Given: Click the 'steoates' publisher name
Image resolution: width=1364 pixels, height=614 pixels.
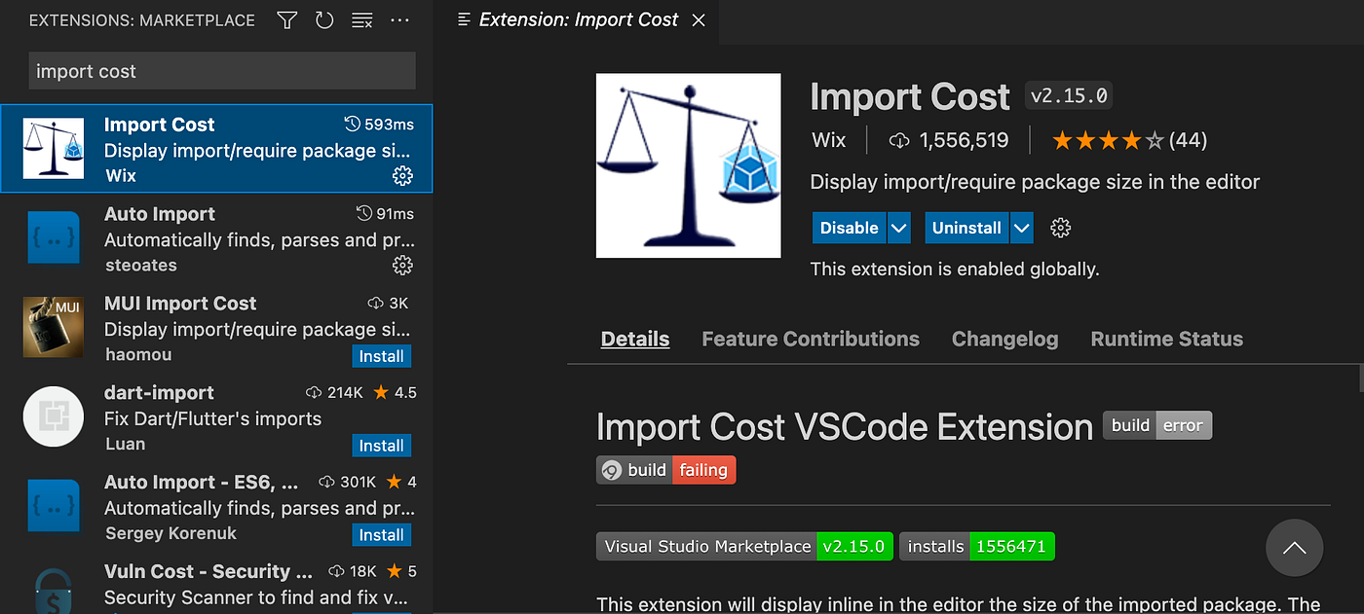Looking at the screenshot, I should 140,266.
